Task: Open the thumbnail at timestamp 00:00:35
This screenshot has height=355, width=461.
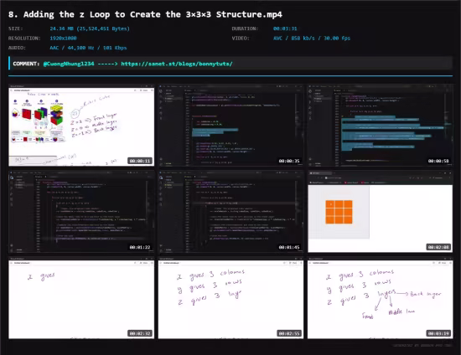Action: pyautogui.click(x=230, y=126)
